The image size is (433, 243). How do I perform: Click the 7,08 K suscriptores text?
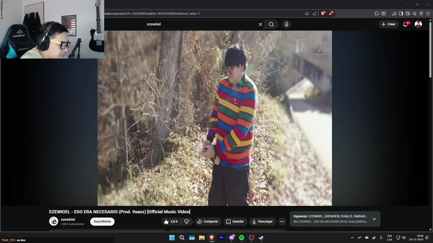(72, 224)
